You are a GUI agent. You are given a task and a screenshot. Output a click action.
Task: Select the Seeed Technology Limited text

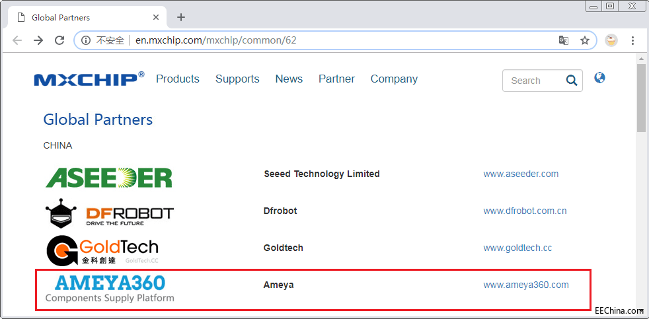[x=322, y=174]
